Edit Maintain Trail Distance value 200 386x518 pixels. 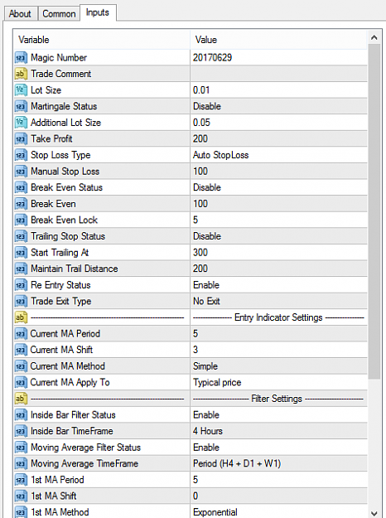coord(278,269)
